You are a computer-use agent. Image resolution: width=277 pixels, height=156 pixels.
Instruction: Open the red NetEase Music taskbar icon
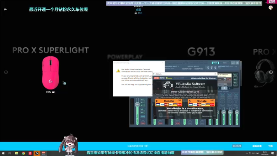30,153
